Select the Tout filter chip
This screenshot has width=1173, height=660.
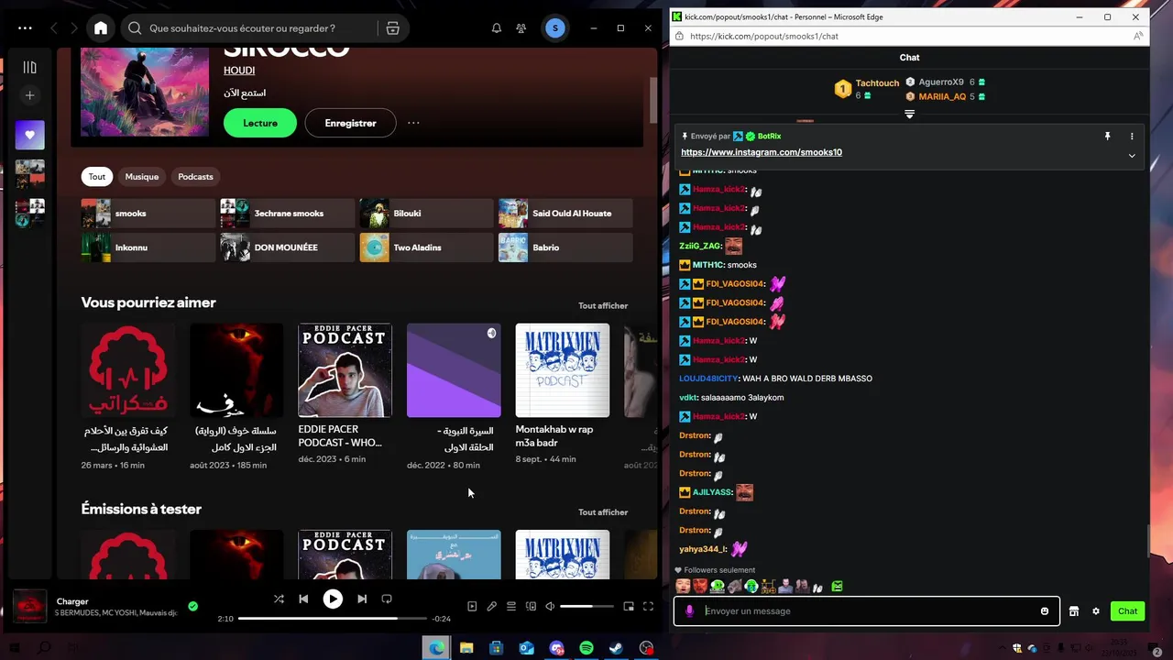coord(97,177)
